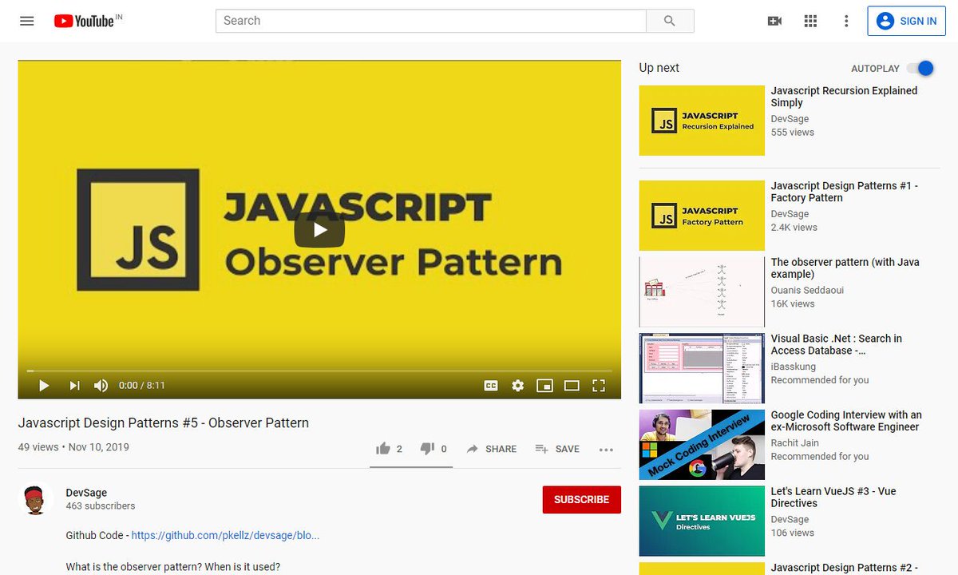
Task: Open Javascript Recursion Explained Simply title
Action: 844,97
